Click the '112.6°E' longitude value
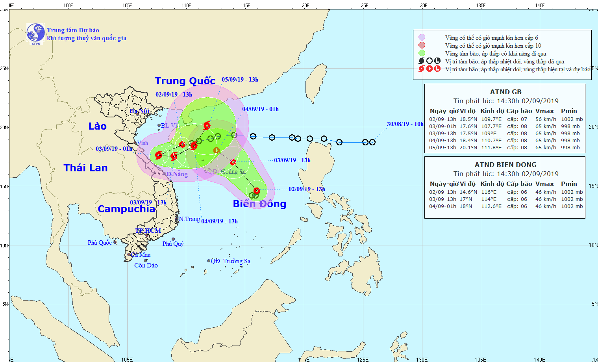The width and height of the screenshot is (598, 362). tap(491, 206)
